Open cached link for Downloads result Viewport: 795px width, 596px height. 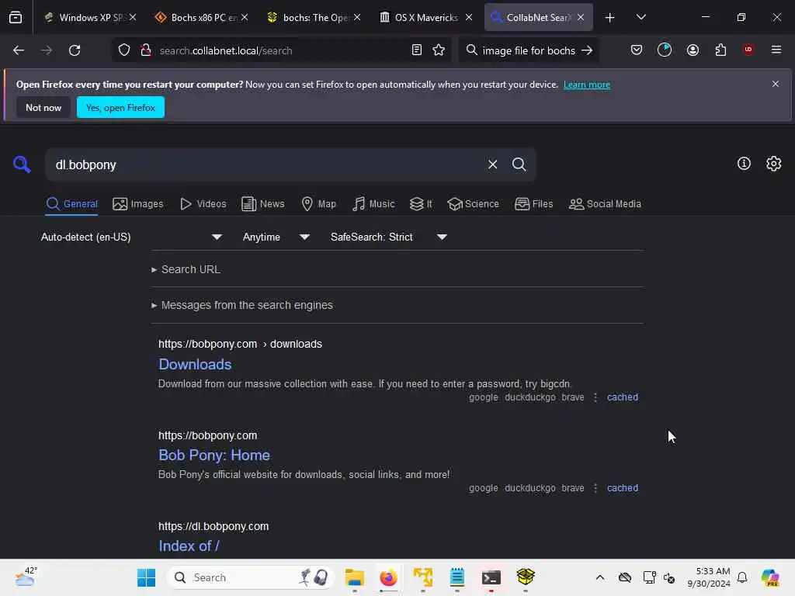(x=623, y=397)
